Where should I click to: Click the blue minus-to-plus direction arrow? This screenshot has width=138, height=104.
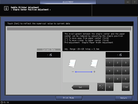pos(84,72)
